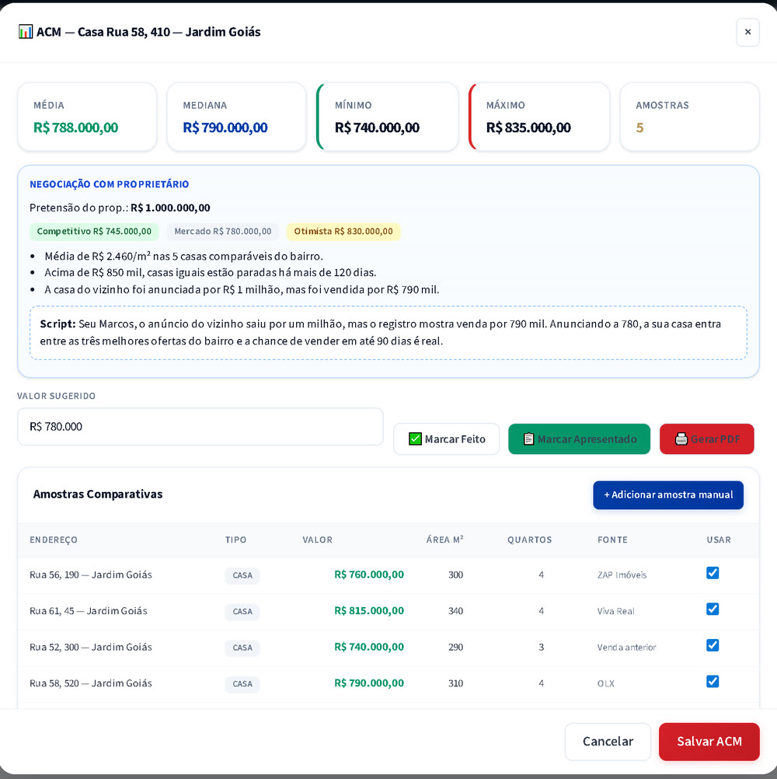Click the printer icon in Gerar PDF
777x779 pixels.
click(x=681, y=438)
